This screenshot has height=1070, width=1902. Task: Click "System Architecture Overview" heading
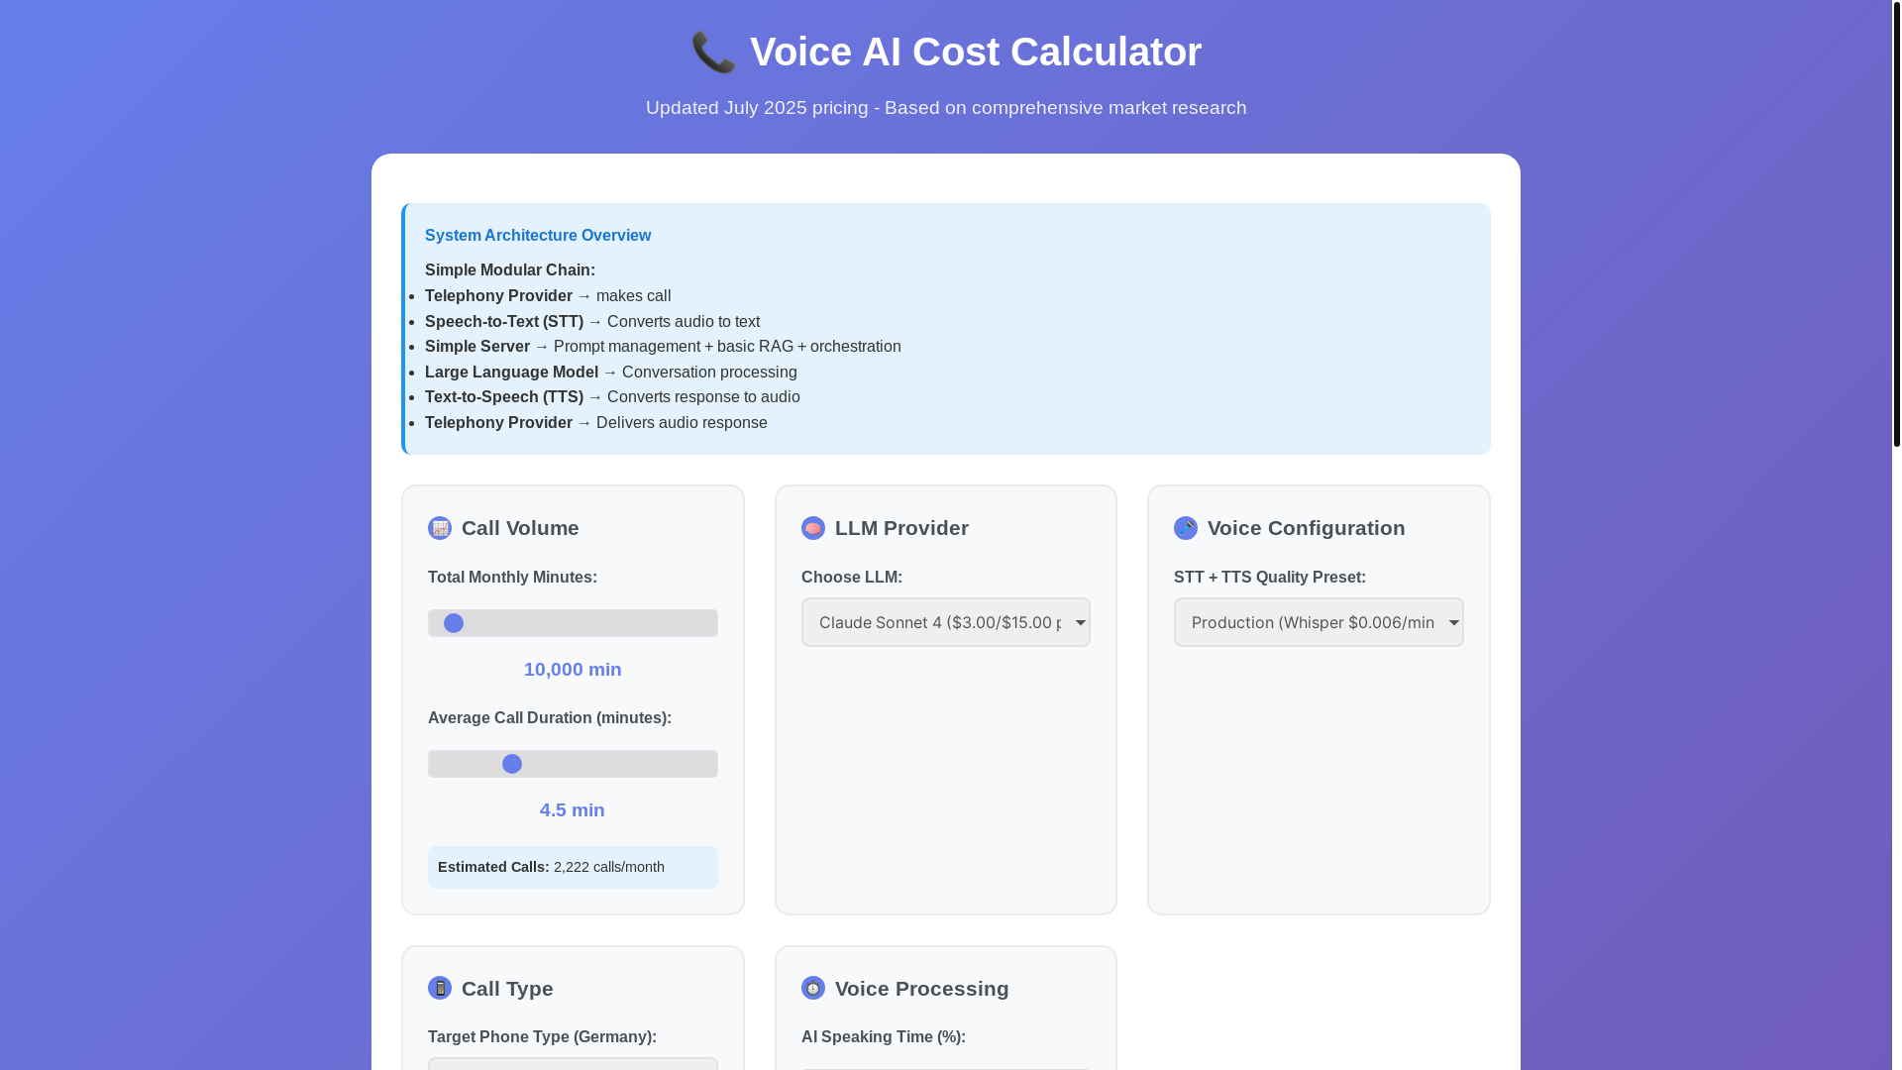538,236
